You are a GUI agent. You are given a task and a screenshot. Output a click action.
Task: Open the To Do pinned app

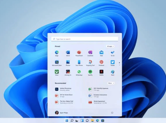coord(113,53)
